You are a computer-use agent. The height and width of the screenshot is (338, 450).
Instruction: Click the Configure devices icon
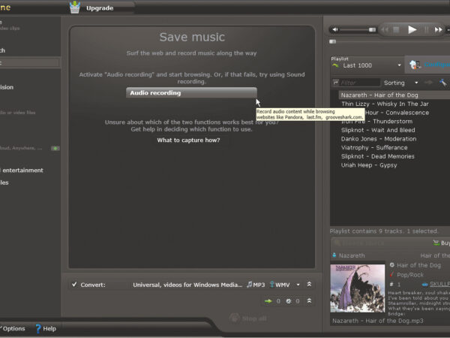[413, 65]
